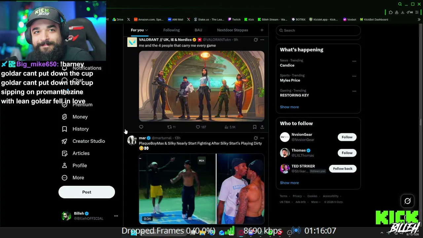This screenshot has height=238, width=423.
Task: Open more options for Myles Price trend
Action: point(354,76)
